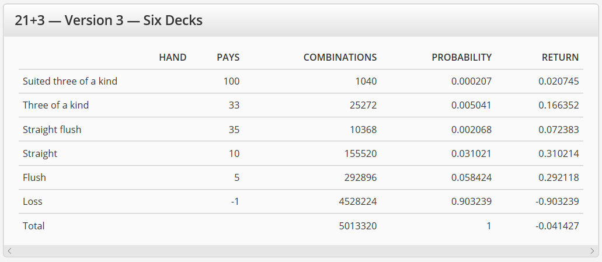
Task: Click the Total return value -0.041427
Action: tap(557, 226)
